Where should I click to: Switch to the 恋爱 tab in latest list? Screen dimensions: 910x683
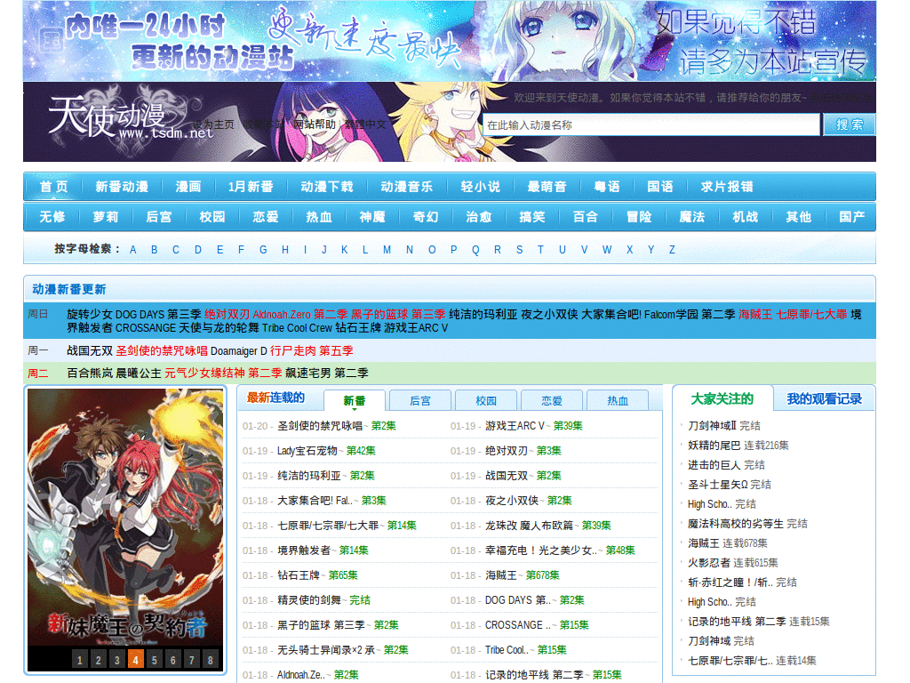coord(551,401)
